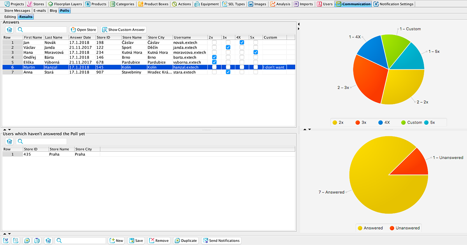This screenshot has height=245, width=467.
Task: Uncheck the 5x checkbox for Hana Moravcová
Action: [x=256, y=52]
